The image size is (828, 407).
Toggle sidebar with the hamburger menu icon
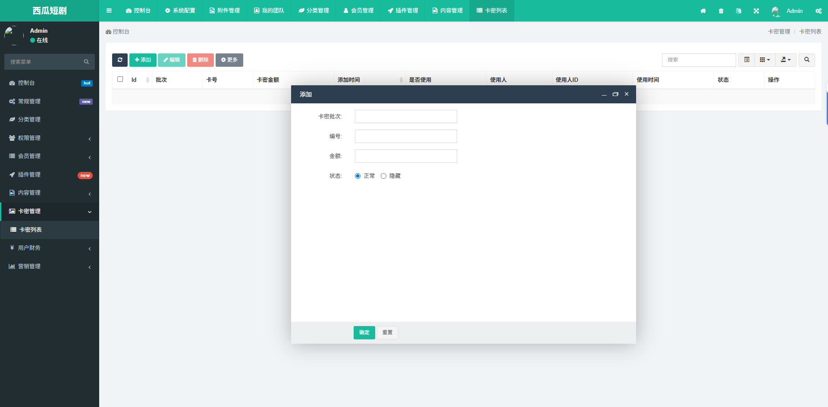(x=109, y=11)
